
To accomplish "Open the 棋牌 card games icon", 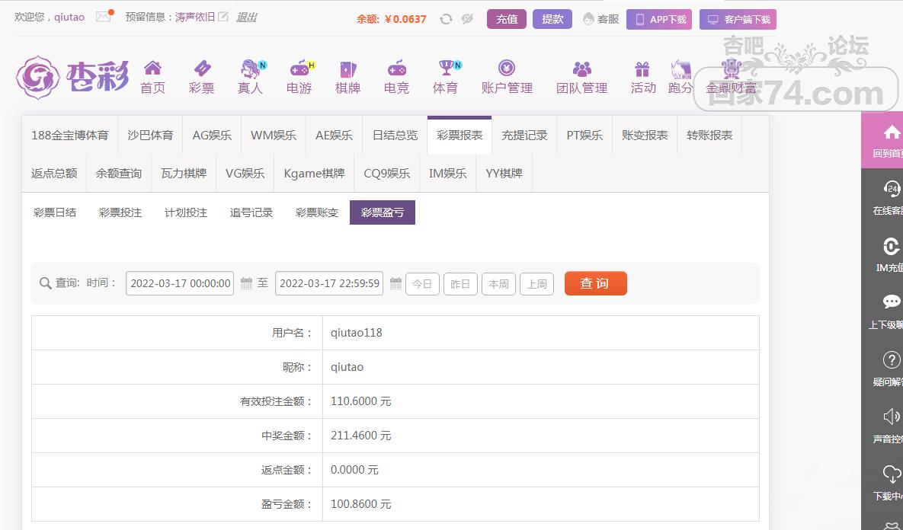I will (347, 69).
